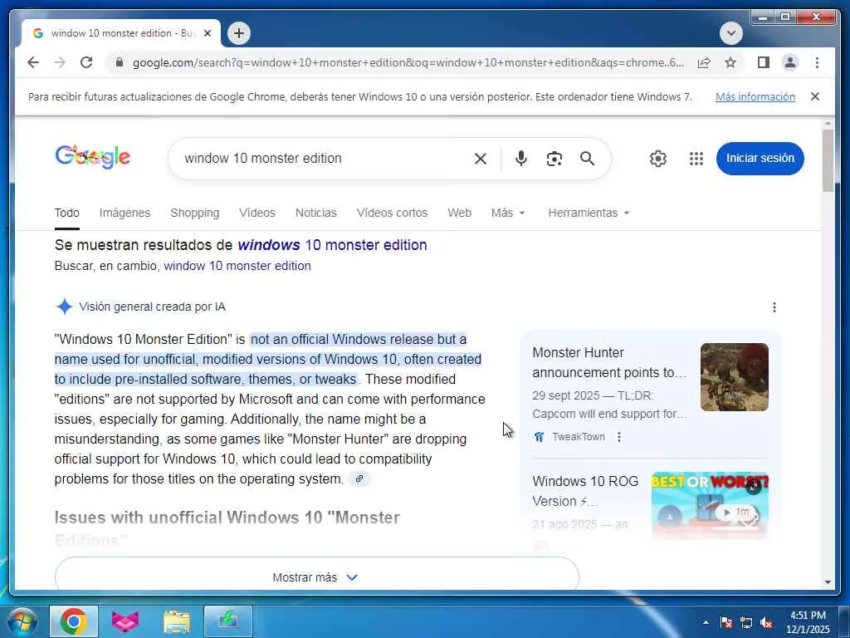The image size is (850, 638).
Task: Open the Chrome three-dot menu
Action: 817,62
